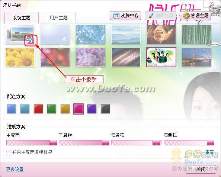Switch to the 用户主题 tab
The image size is (221, 177).
point(59,17)
